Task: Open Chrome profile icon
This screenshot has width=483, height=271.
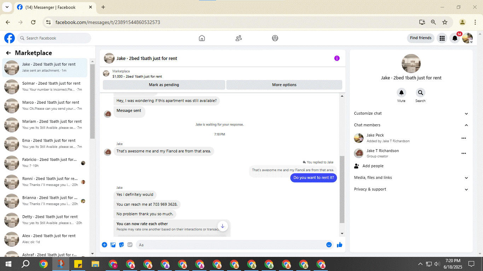Action: pyautogui.click(x=462, y=22)
